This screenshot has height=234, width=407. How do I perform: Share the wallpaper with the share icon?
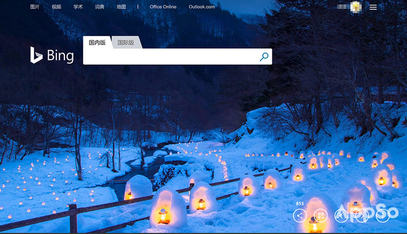(300, 215)
